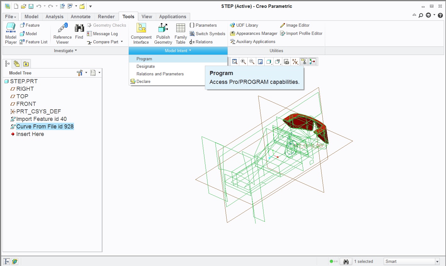
Task: Open the Render ribbon tab
Action: [x=106, y=17]
